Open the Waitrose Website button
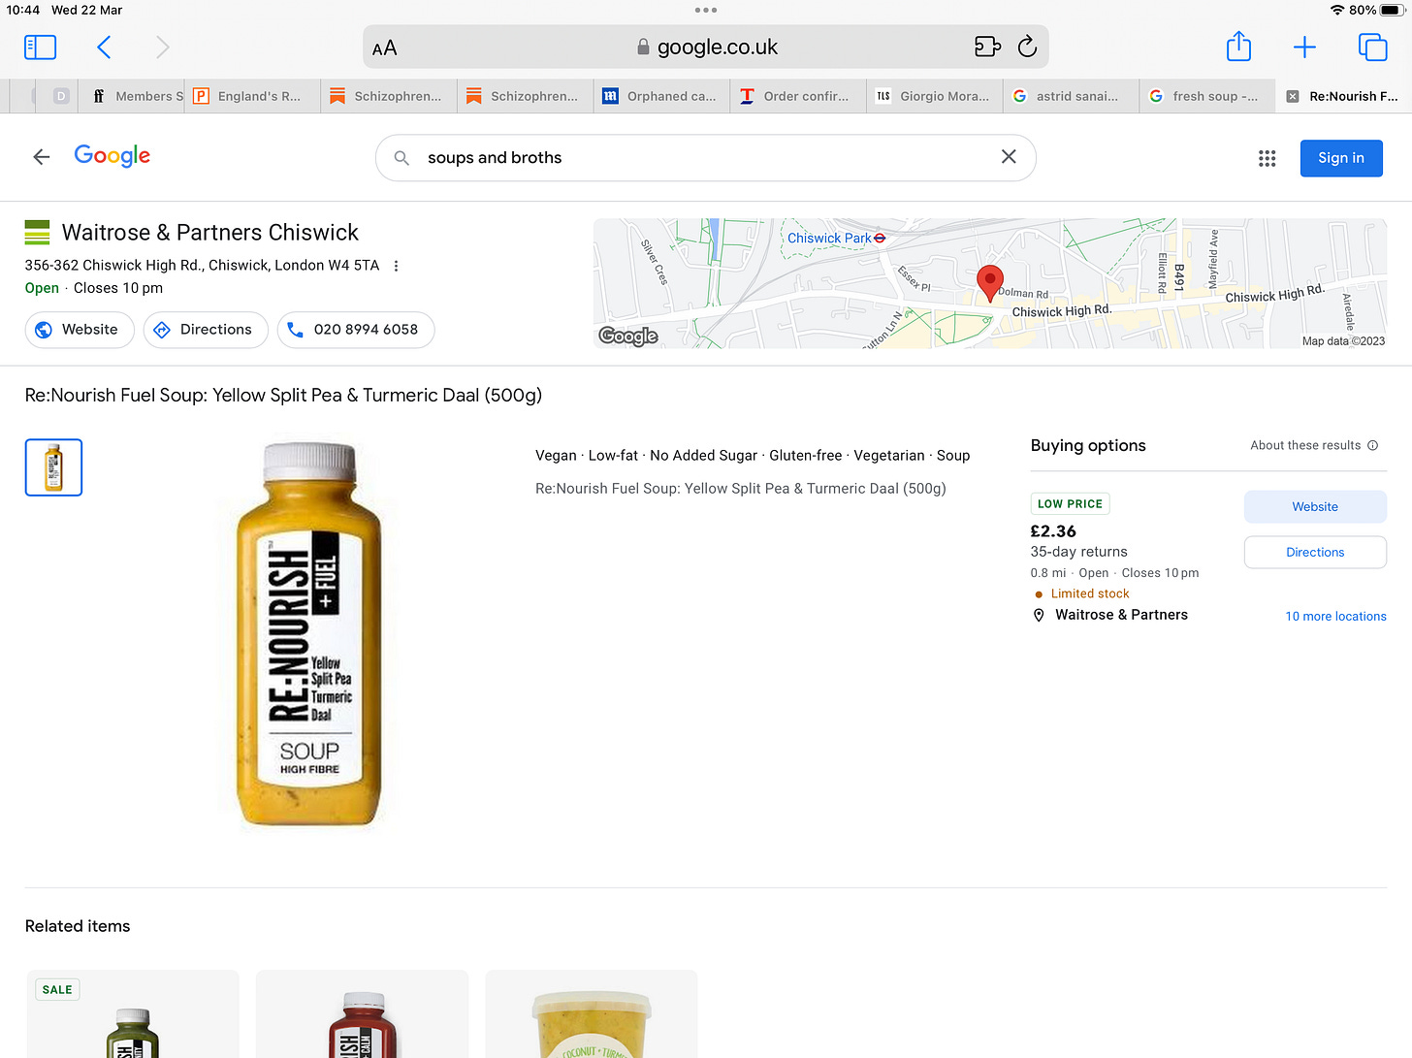The image size is (1412, 1058). click(x=80, y=330)
